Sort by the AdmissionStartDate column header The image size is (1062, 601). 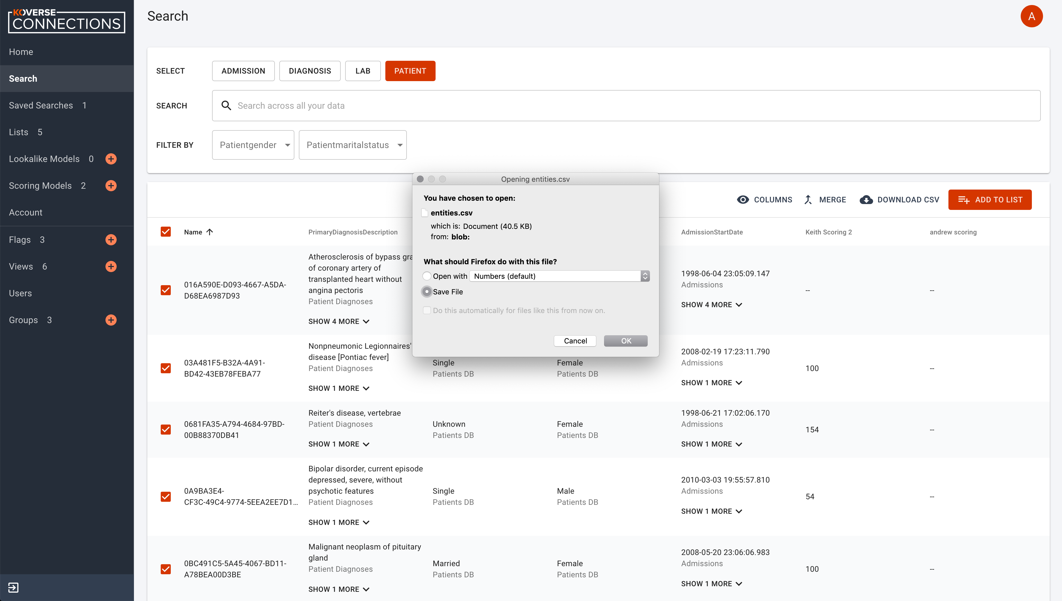tap(712, 232)
